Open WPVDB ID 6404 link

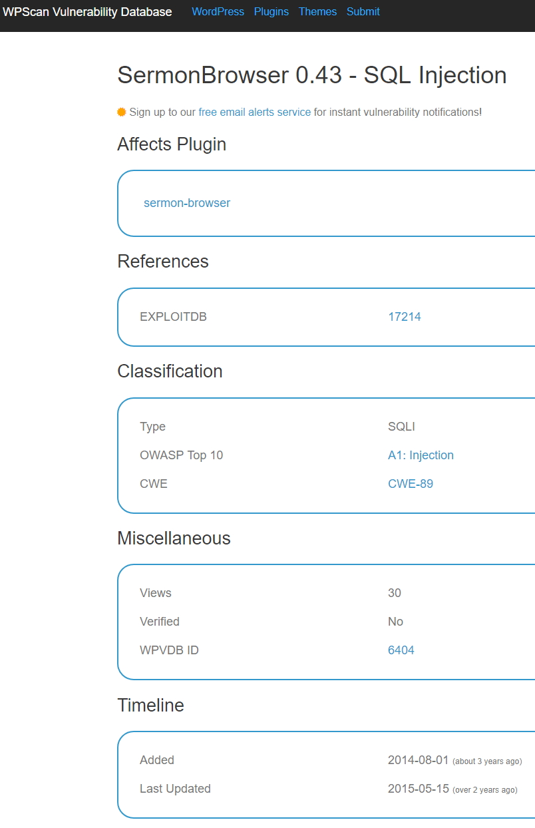pyautogui.click(x=401, y=650)
